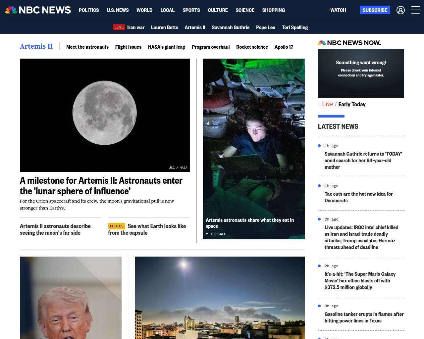The image size is (424, 339).
Task: Open Gasoline tanker erupts in flames story
Action: (364, 317)
